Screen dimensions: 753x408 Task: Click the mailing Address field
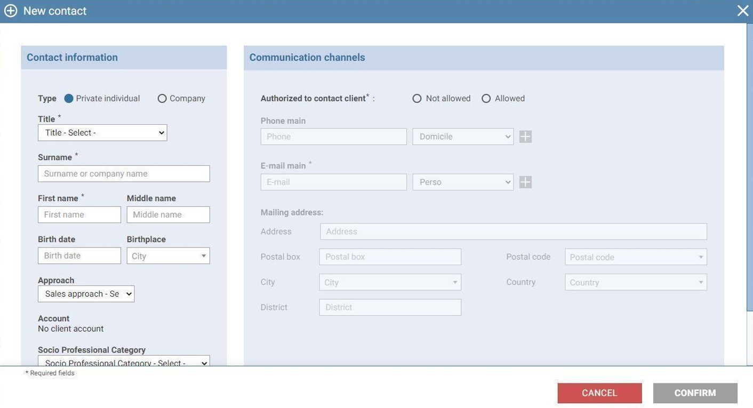click(514, 231)
